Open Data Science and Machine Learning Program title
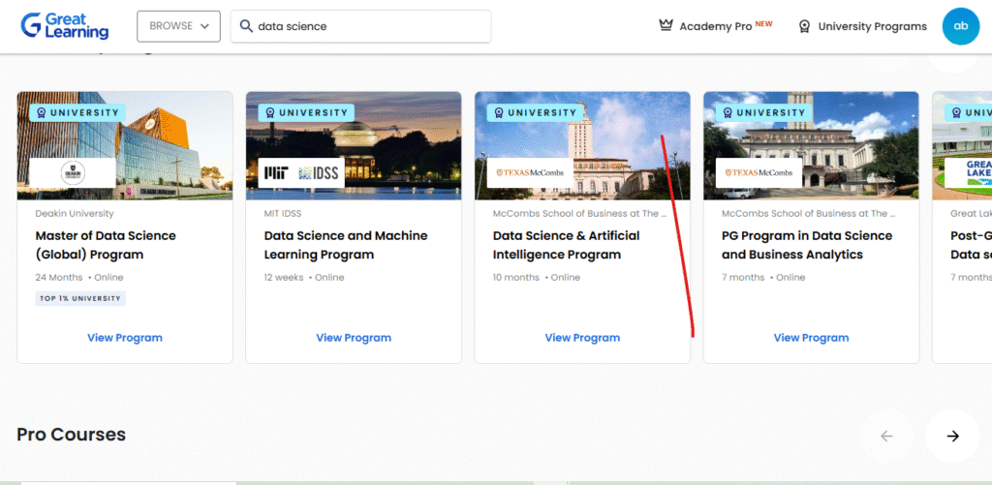The image size is (992, 485). (x=346, y=245)
